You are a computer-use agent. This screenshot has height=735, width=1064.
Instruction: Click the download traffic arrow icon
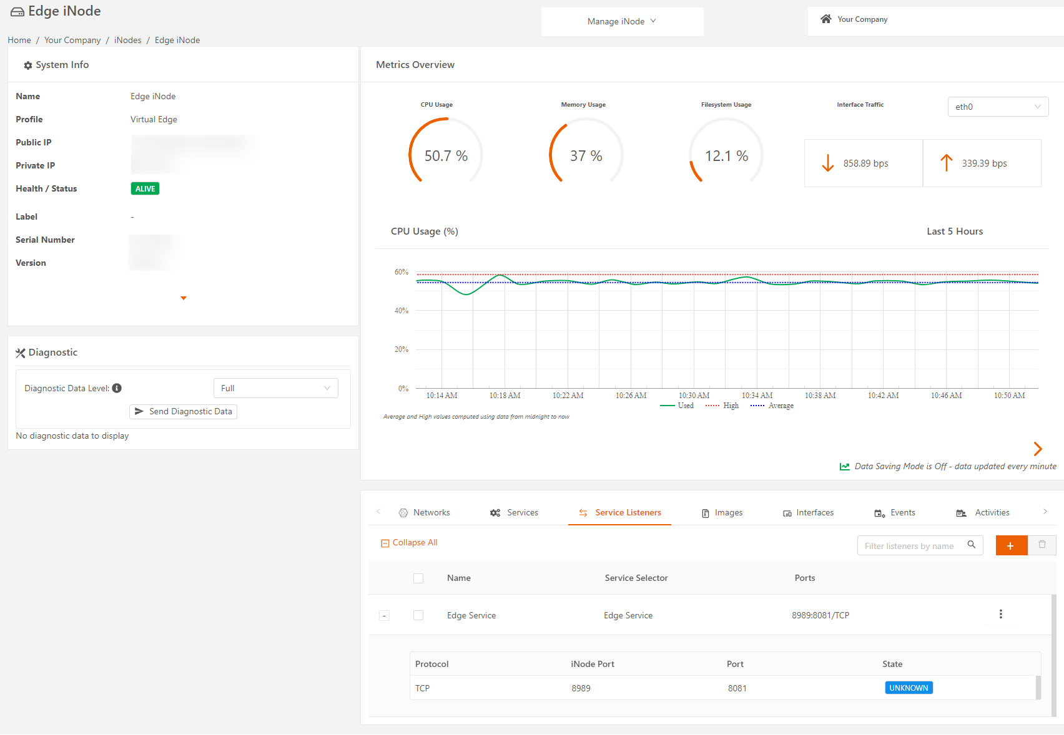[x=828, y=163]
